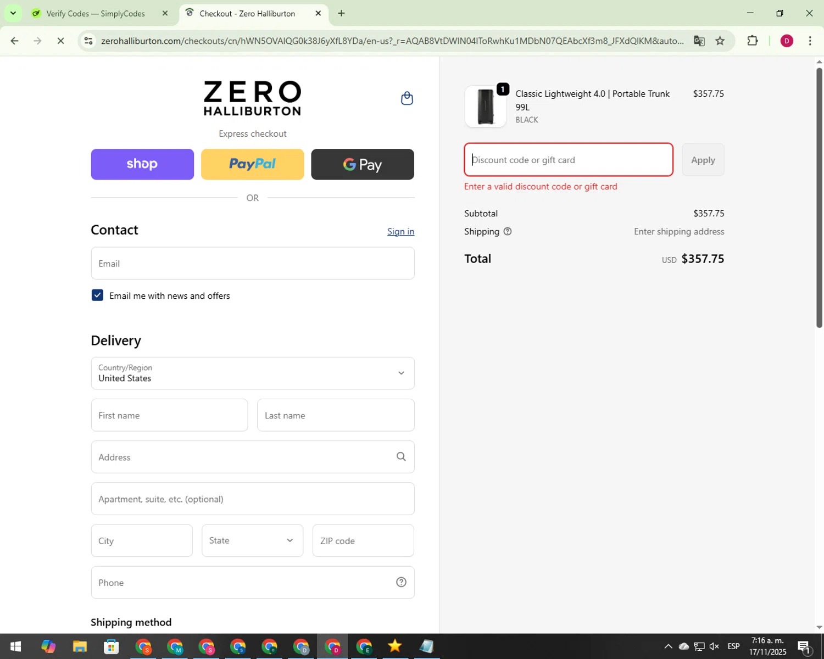Open the taskbar clock showing 7:16 a. m.

pos(767,646)
